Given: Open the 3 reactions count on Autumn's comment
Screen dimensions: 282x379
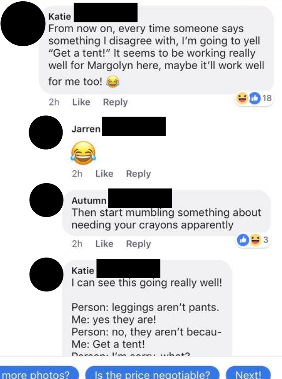Looking at the screenshot, I should click(x=266, y=240).
